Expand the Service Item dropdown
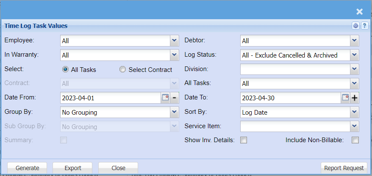 click(354, 126)
